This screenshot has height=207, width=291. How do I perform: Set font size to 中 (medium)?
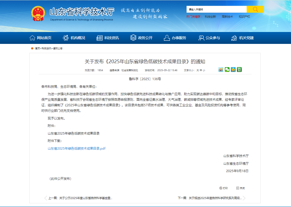point(201,70)
